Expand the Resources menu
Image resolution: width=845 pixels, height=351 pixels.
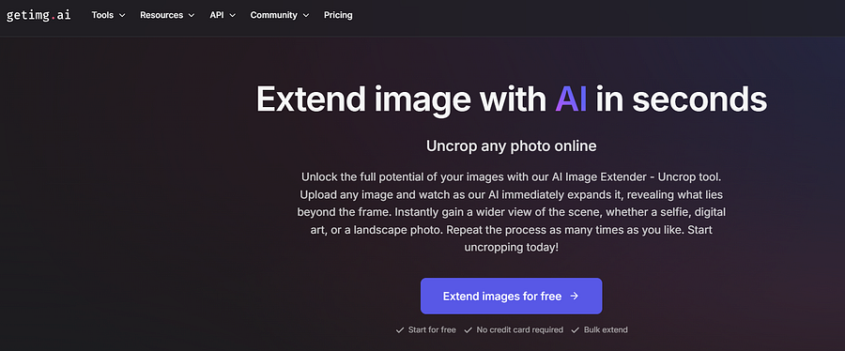pos(167,15)
